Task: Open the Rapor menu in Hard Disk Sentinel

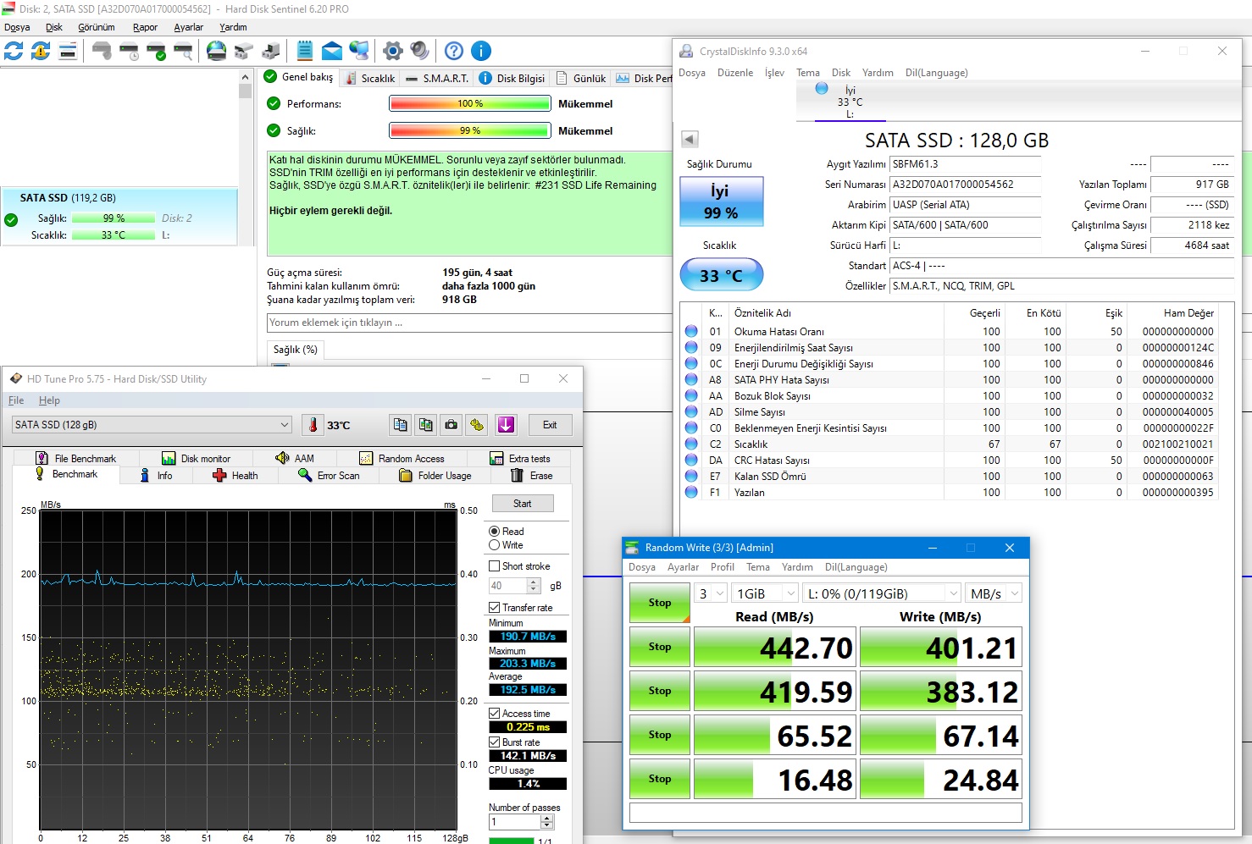Action: pyautogui.click(x=145, y=27)
